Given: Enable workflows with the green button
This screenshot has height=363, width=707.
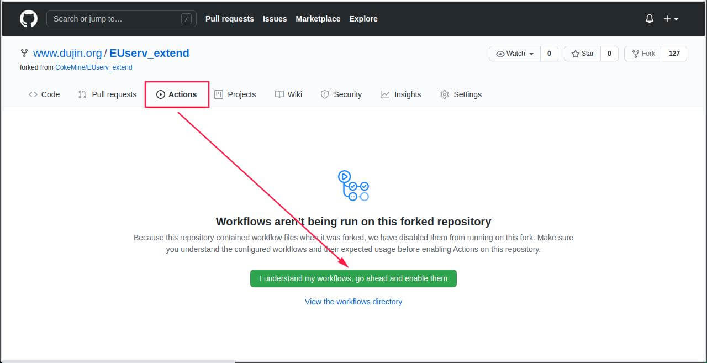Looking at the screenshot, I should tap(353, 278).
